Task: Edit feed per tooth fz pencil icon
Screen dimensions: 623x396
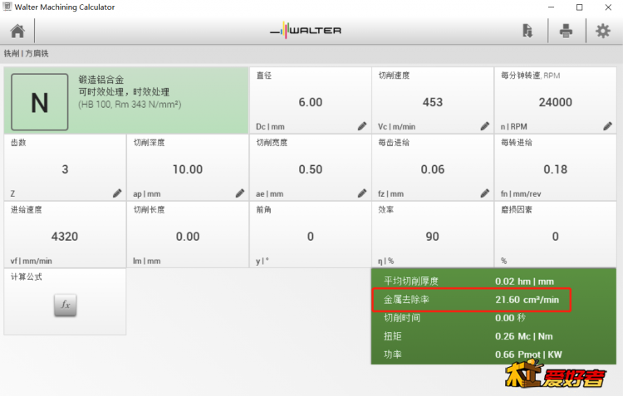Action: (485, 193)
